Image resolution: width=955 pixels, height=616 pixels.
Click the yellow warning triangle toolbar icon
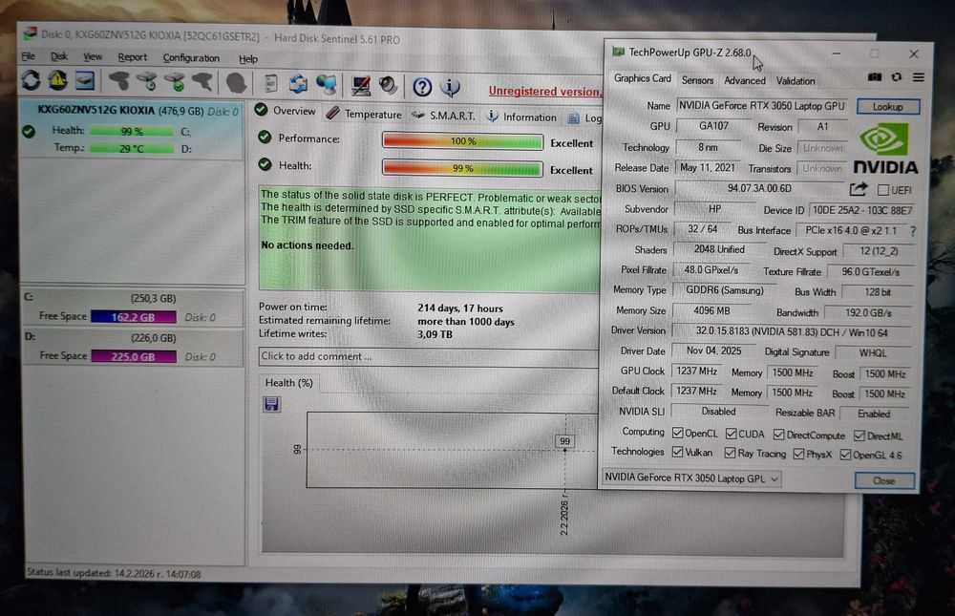tap(58, 80)
